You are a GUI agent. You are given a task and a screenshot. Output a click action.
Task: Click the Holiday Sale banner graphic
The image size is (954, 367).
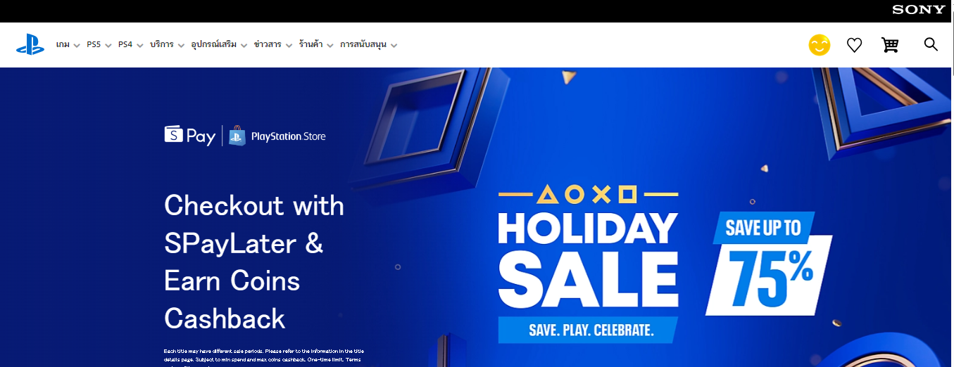588,264
